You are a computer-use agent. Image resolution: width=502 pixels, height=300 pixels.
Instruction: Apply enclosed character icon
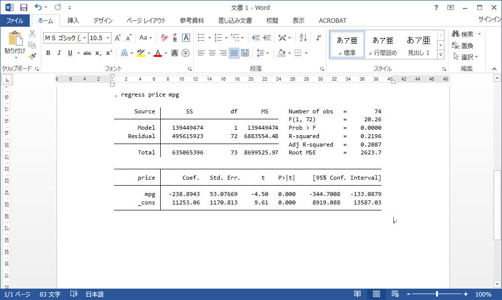click(186, 53)
